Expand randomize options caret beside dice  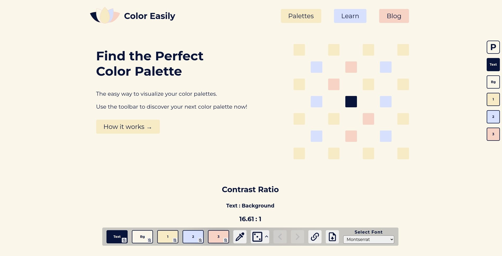267,236
